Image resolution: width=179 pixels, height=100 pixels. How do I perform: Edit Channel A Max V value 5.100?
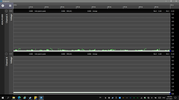[160, 11]
